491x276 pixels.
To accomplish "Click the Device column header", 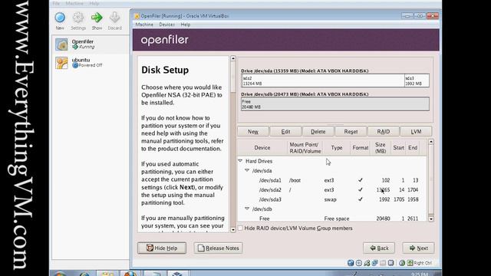I will point(262,148).
